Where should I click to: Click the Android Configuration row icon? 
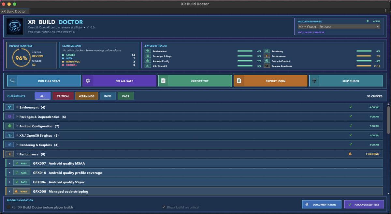(9, 126)
